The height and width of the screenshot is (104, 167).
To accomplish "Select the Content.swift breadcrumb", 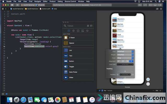I will pyautogui.click(x=45, y=9).
